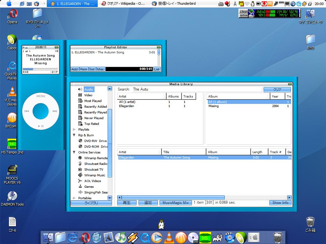
Task: Sort albums by the Year column
Action: [x=278, y=97]
